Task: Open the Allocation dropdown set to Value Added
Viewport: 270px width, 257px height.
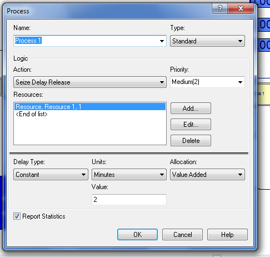Action: coord(207,175)
